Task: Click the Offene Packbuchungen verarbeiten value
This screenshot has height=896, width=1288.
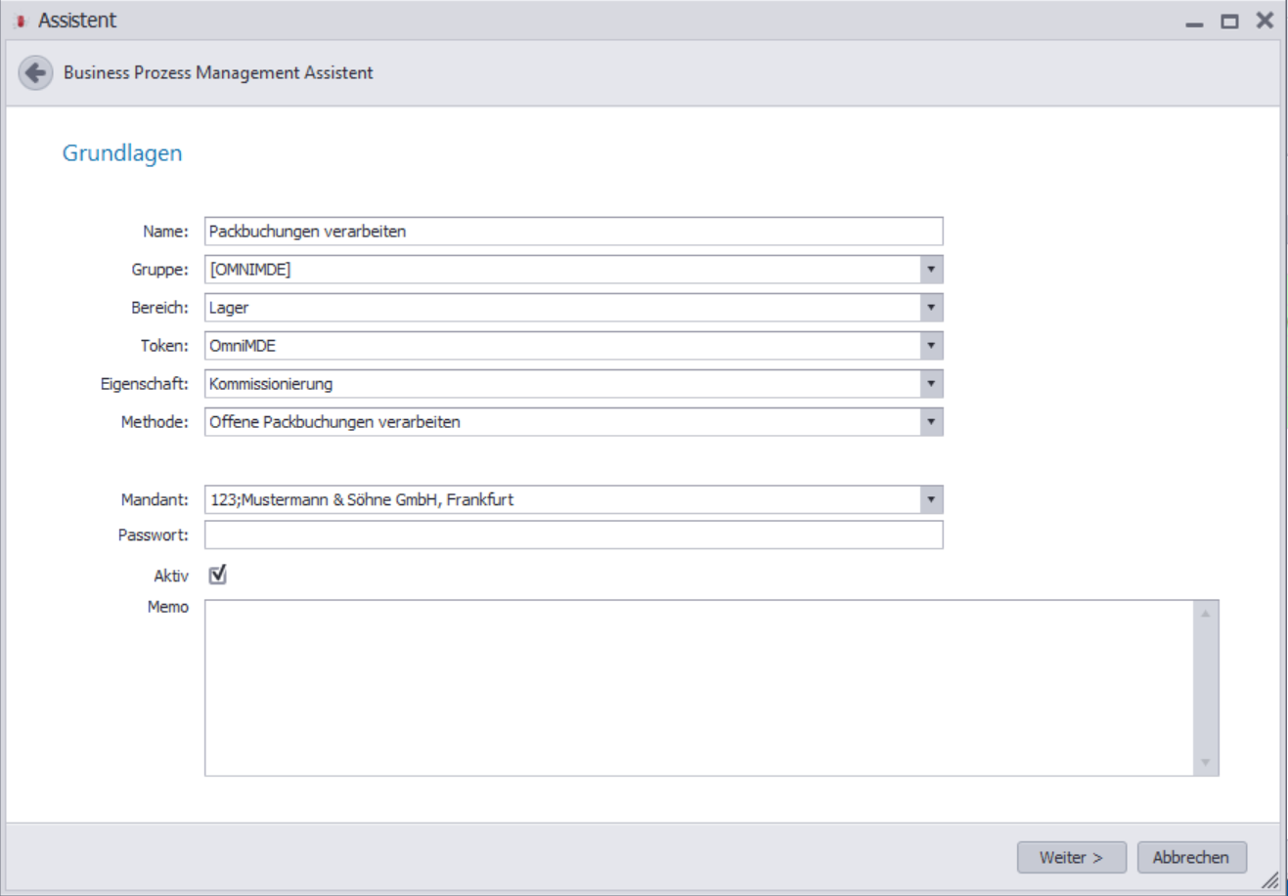Action: [x=334, y=422]
